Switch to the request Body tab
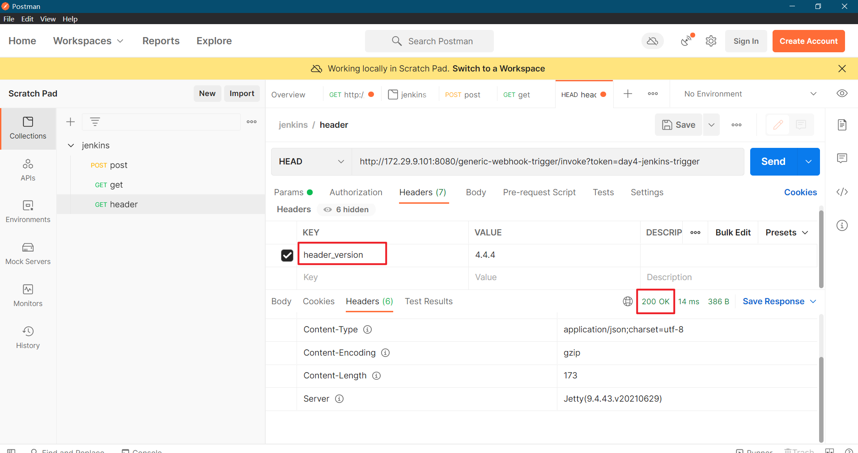 click(476, 193)
